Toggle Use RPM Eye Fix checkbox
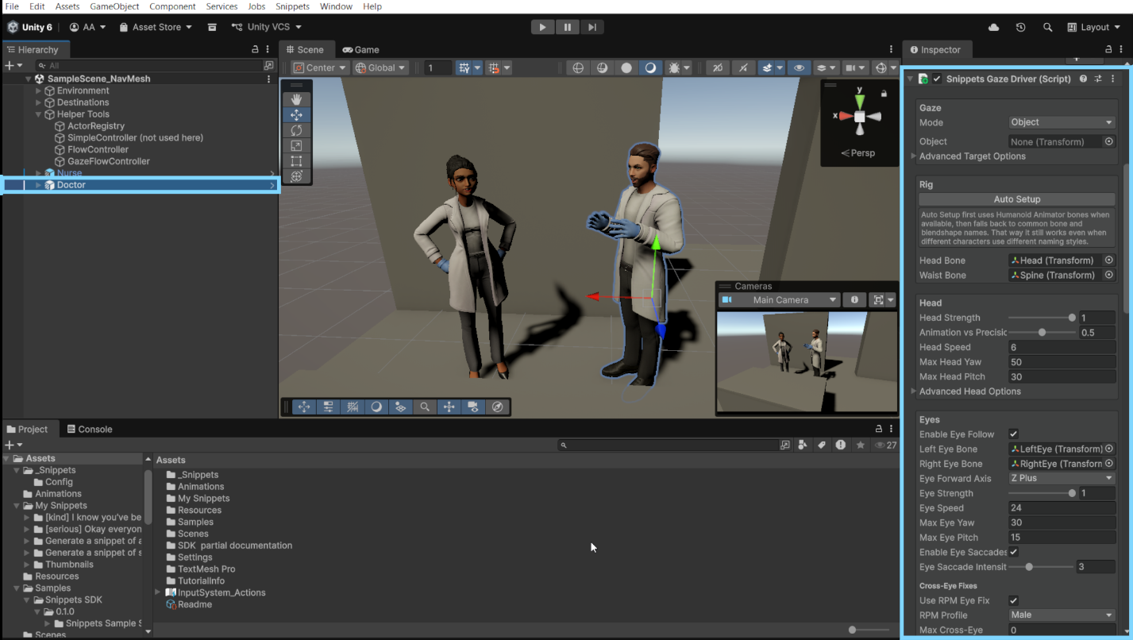This screenshot has width=1133, height=640. point(1013,600)
